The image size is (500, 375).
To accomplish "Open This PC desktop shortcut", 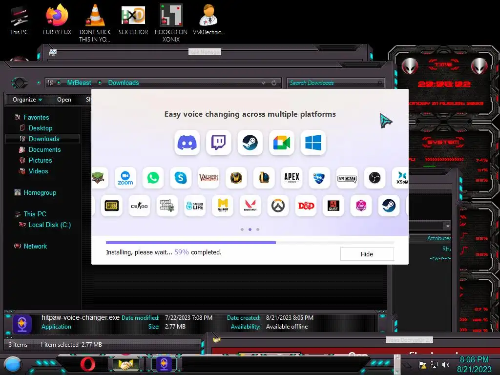I will [x=19, y=21].
